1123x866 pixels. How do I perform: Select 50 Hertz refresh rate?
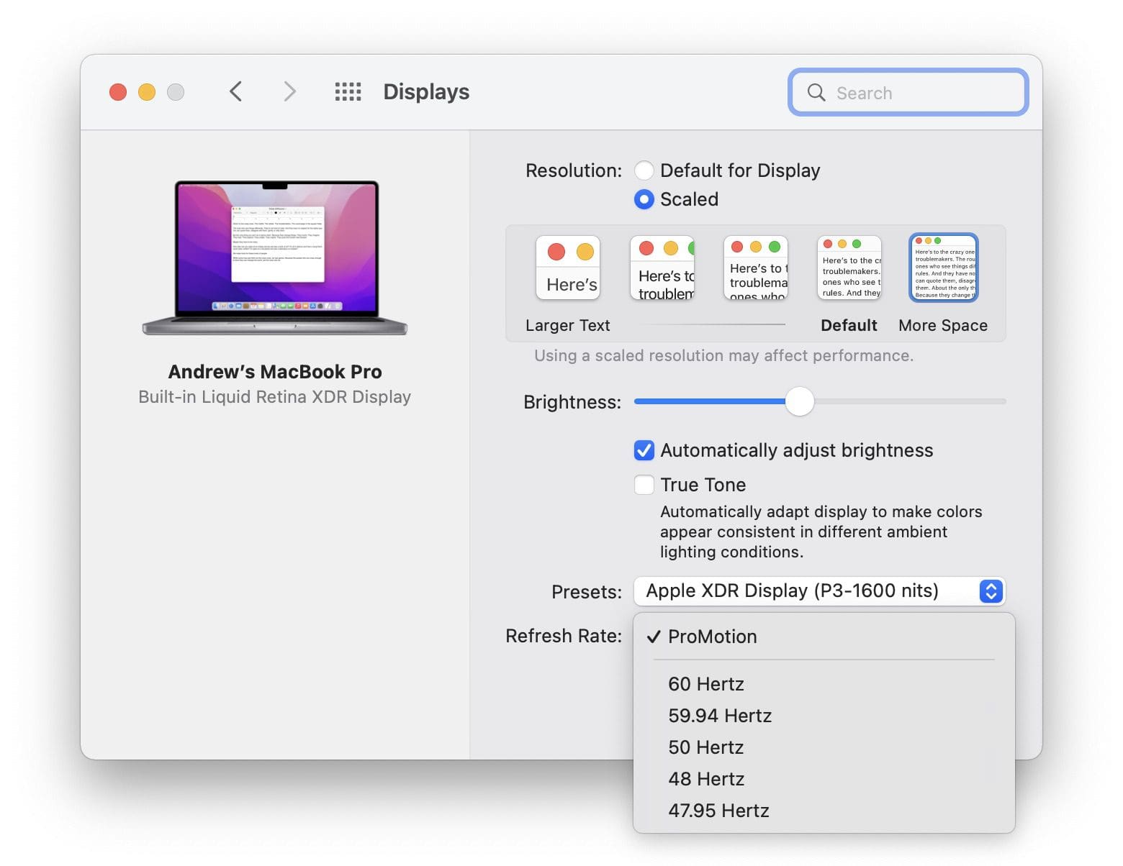click(824, 747)
